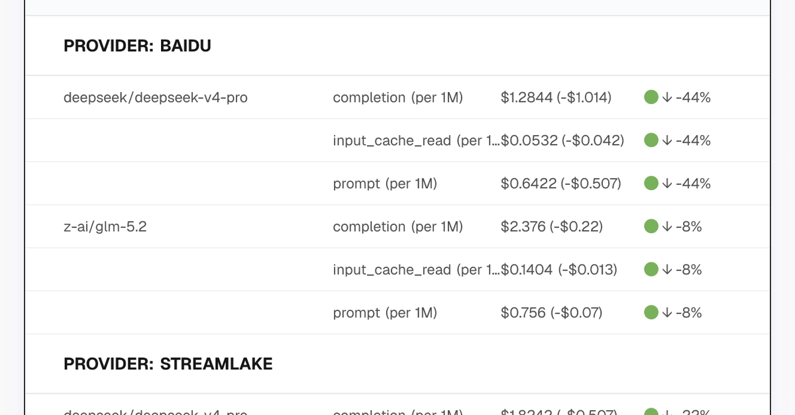The width and height of the screenshot is (795, 415).
Task: Click green dot beside glm-5.2 input_cache_read
Action: tap(651, 269)
